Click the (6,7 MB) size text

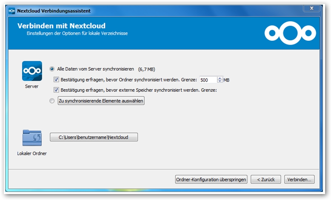pos(146,69)
